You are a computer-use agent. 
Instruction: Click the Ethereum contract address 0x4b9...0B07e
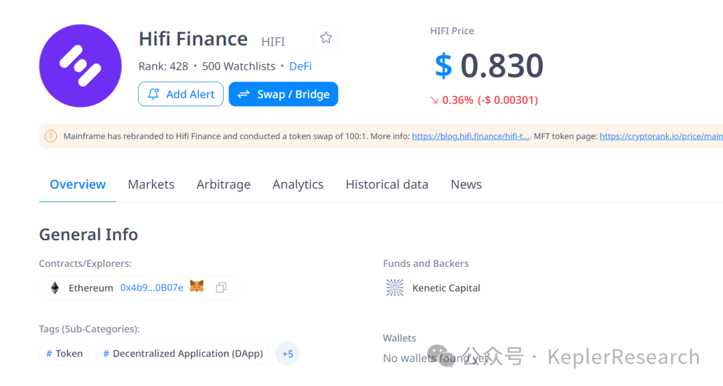[x=151, y=288]
